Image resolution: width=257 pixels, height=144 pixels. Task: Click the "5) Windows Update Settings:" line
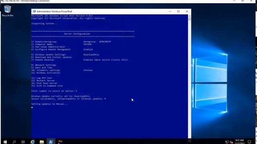tap(49, 55)
